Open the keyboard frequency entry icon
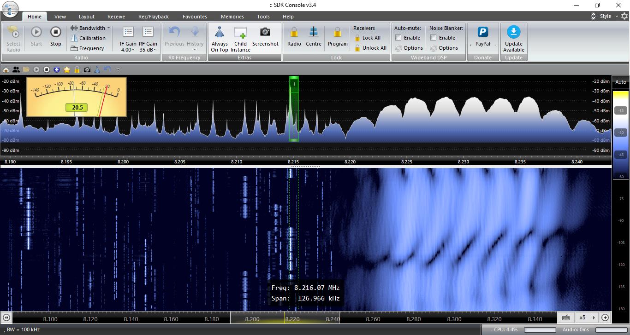 (566, 318)
